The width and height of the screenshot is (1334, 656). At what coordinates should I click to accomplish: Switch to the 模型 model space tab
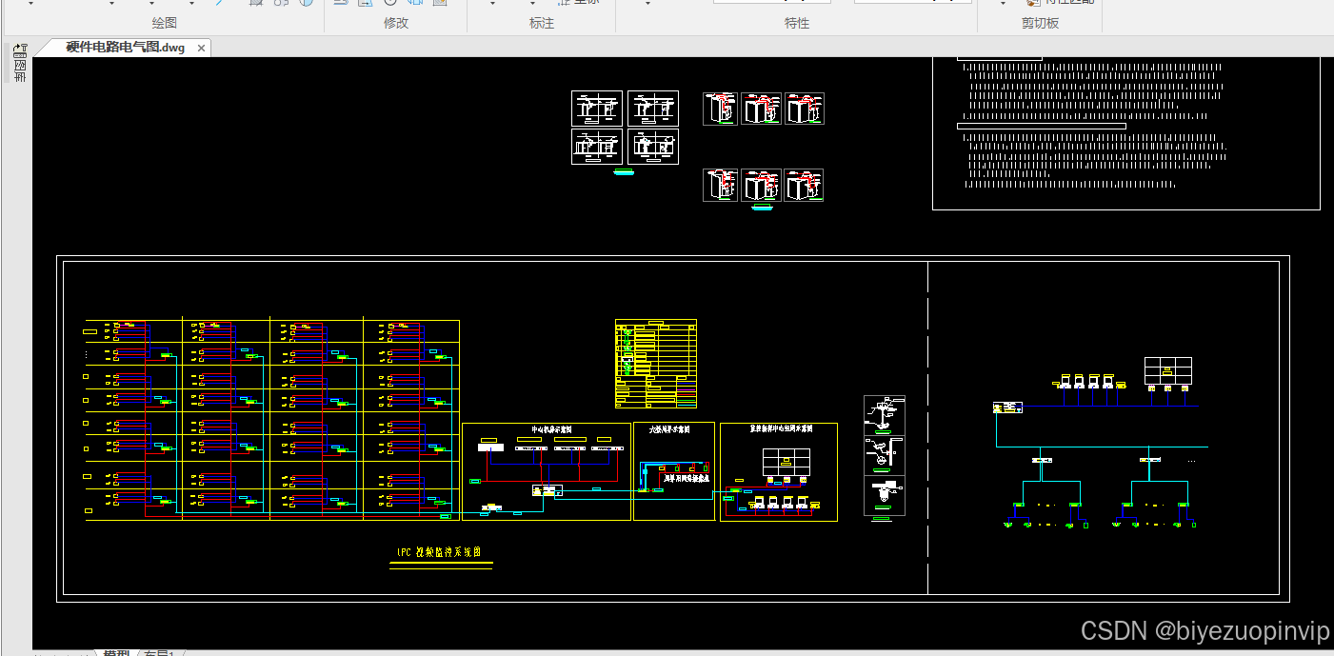point(116,652)
